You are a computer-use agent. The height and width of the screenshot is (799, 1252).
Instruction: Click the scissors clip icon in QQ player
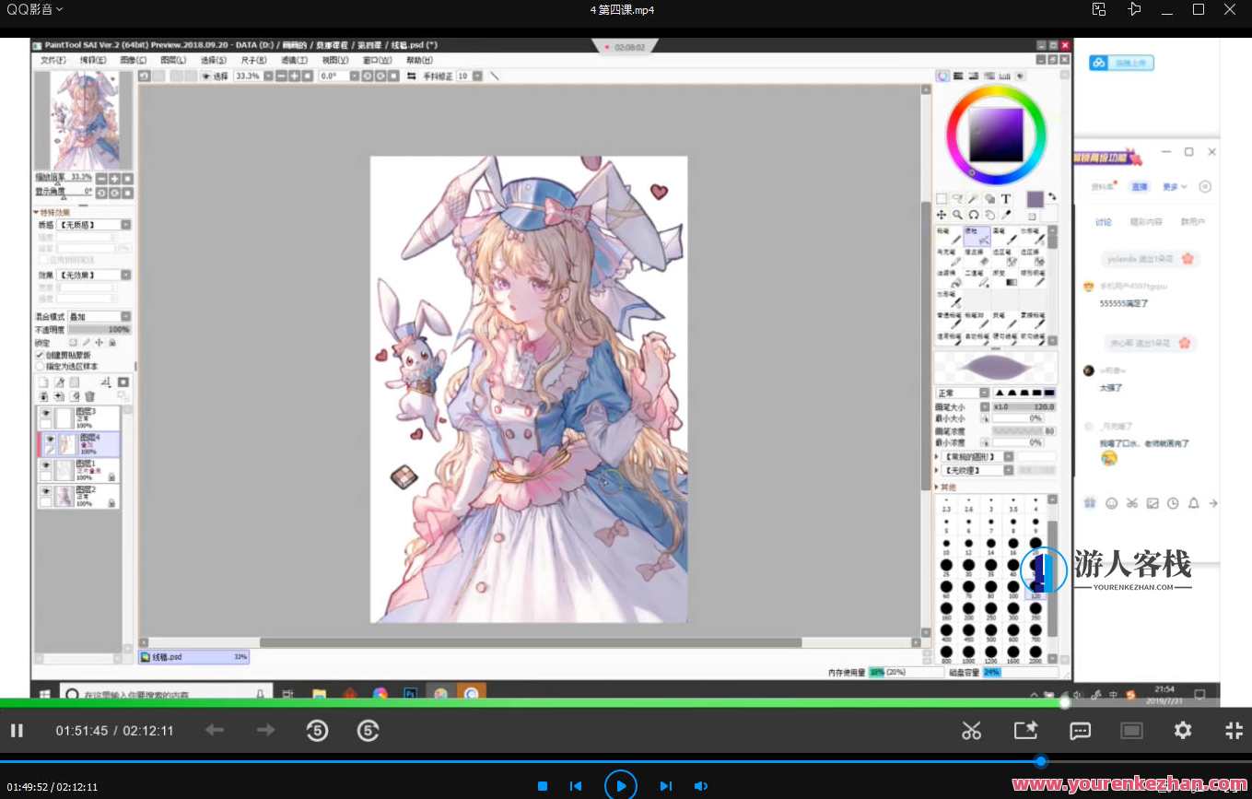(971, 731)
